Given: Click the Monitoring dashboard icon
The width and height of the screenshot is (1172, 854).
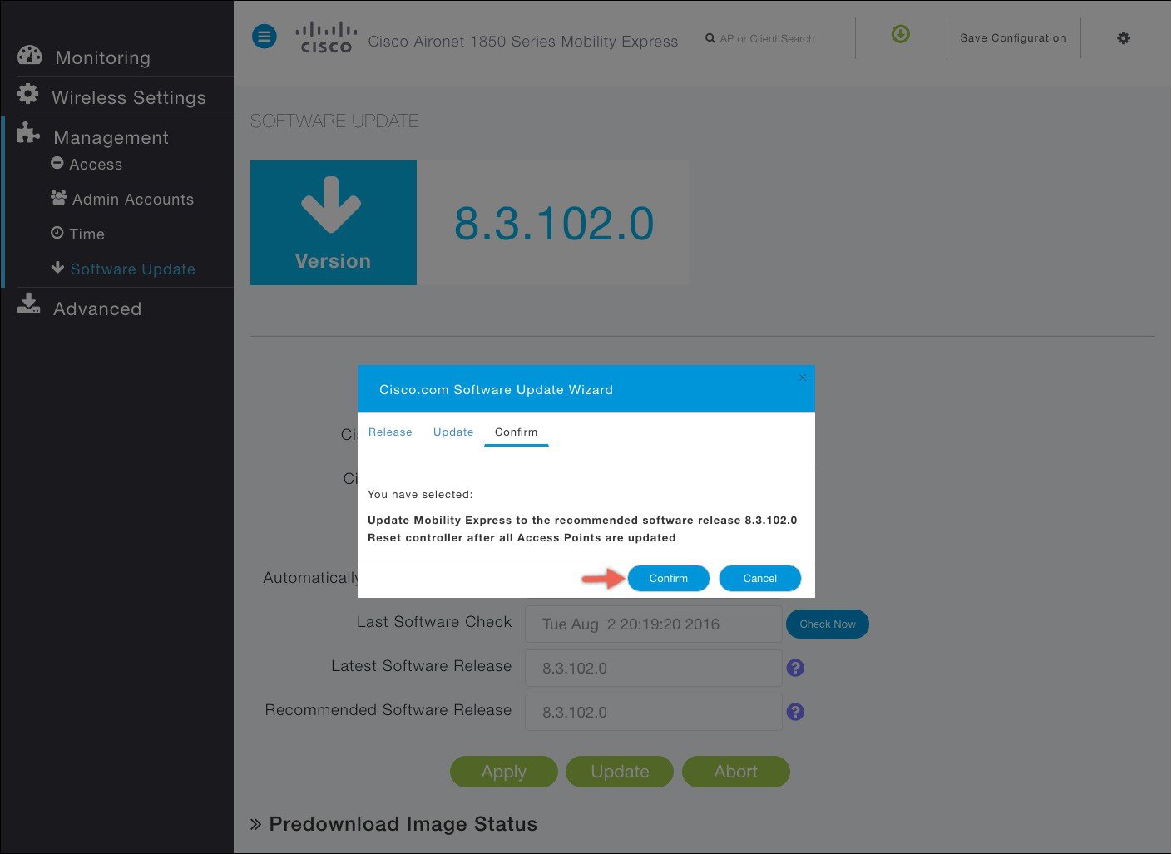Looking at the screenshot, I should [29, 56].
